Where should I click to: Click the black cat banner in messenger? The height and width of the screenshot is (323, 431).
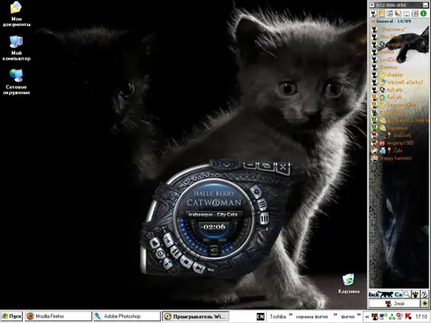(386, 294)
